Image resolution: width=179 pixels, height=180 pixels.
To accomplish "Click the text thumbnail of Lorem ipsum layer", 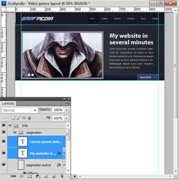I will click(23, 141).
